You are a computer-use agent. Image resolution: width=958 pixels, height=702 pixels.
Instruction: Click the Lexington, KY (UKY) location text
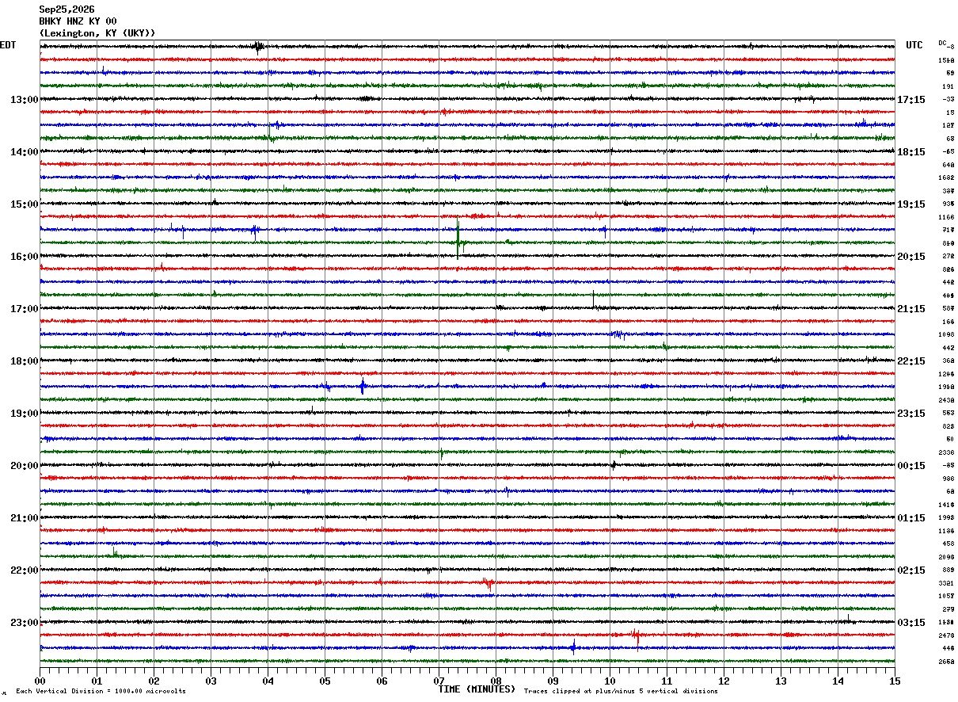click(97, 33)
